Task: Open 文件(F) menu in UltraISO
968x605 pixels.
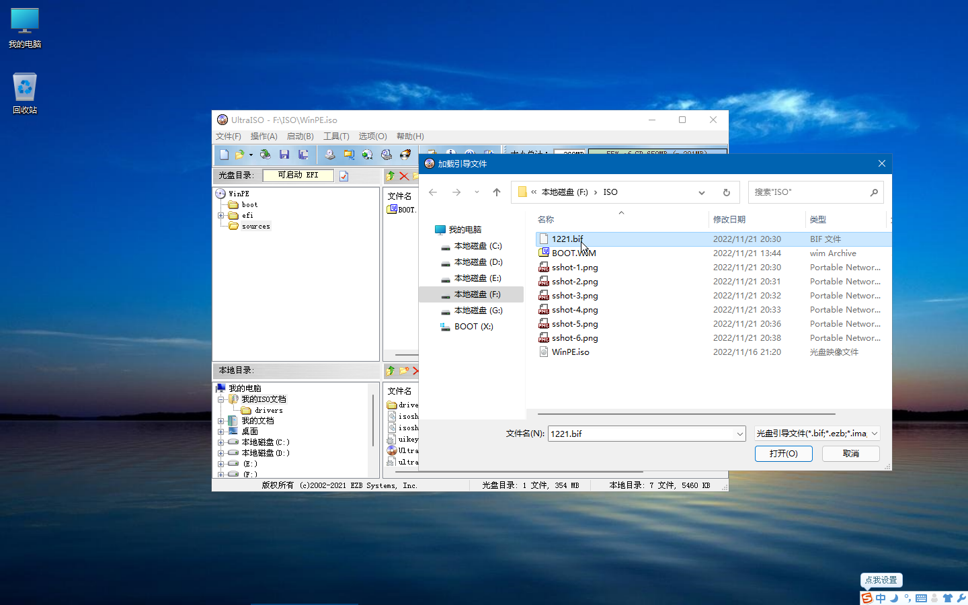Action: click(x=229, y=136)
